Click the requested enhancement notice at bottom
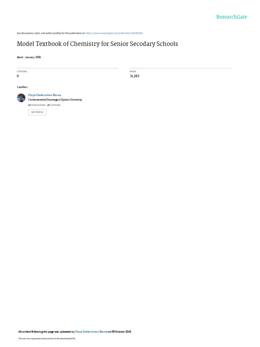The width and height of the screenshot is (260, 347). 47,339
